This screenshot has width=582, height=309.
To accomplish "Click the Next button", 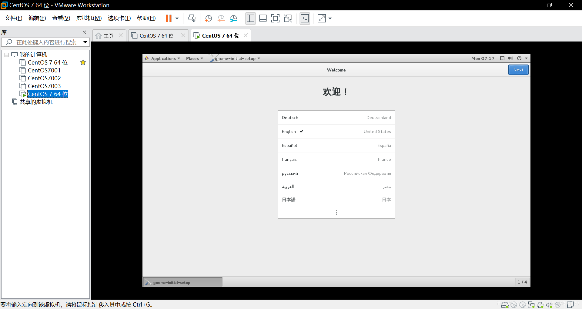I will point(518,70).
